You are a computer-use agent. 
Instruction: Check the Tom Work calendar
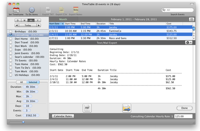click(11, 71)
